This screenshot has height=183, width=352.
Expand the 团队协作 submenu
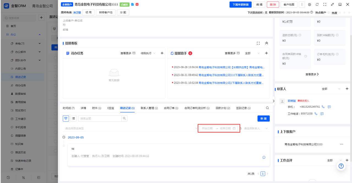[40, 60]
